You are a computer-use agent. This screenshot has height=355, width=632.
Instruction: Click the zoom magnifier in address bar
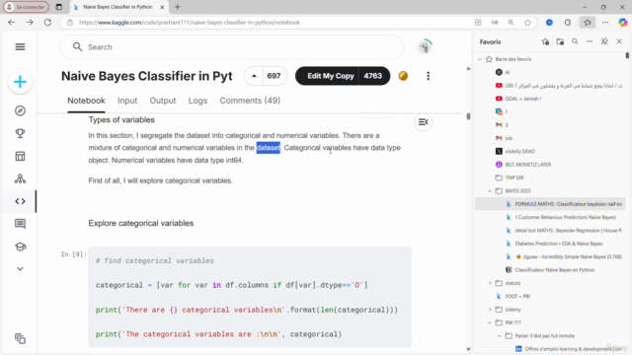[x=512, y=23]
